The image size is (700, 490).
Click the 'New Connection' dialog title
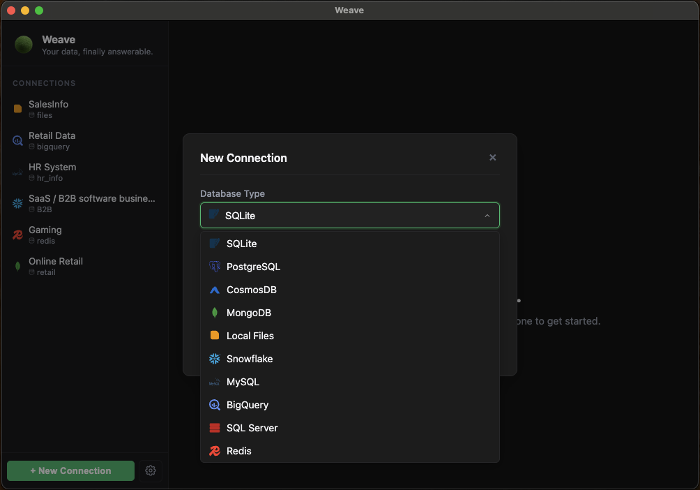(243, 158)
